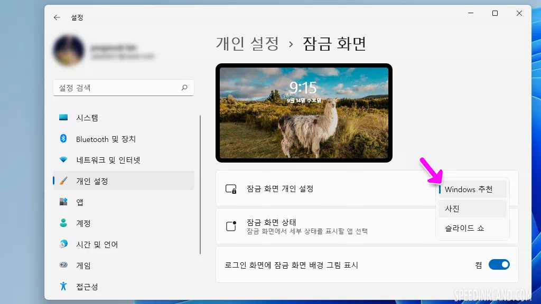The height and width of the screenshot is (304, 541).
Task: Click the lock screen status icon
Action: tap(231, 226)
